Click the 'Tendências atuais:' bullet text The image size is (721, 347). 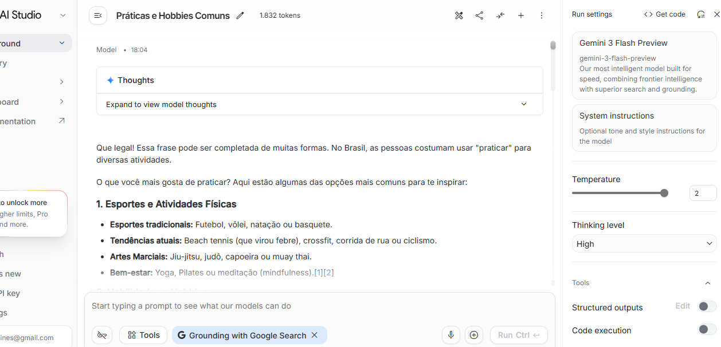(x=146, y=240)
